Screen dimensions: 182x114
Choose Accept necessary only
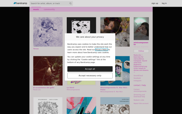(90, 75)
